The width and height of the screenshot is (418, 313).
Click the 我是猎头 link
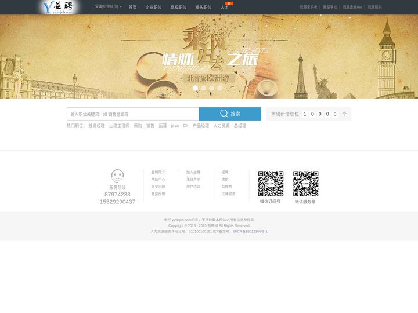[x=374, y=7]
